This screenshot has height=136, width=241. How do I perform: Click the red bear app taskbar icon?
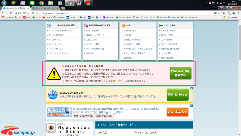tap(88, 3)
